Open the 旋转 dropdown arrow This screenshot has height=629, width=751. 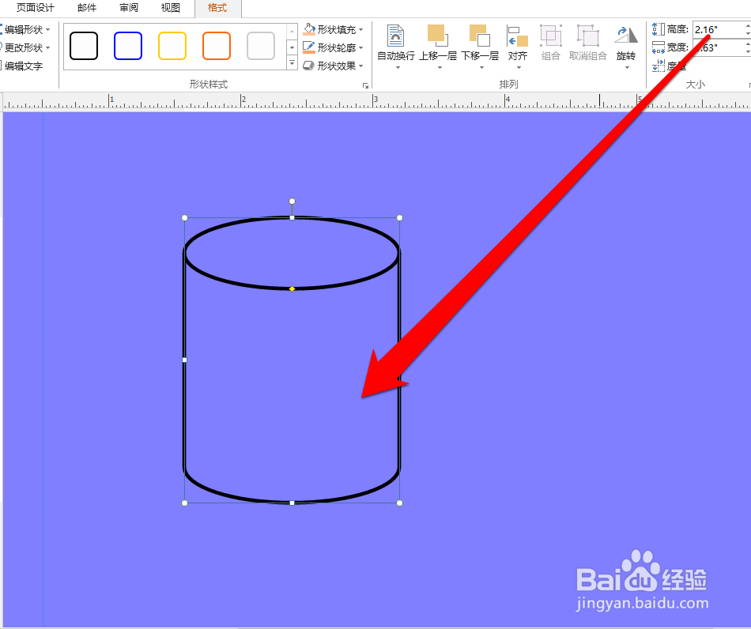[627, 67]
